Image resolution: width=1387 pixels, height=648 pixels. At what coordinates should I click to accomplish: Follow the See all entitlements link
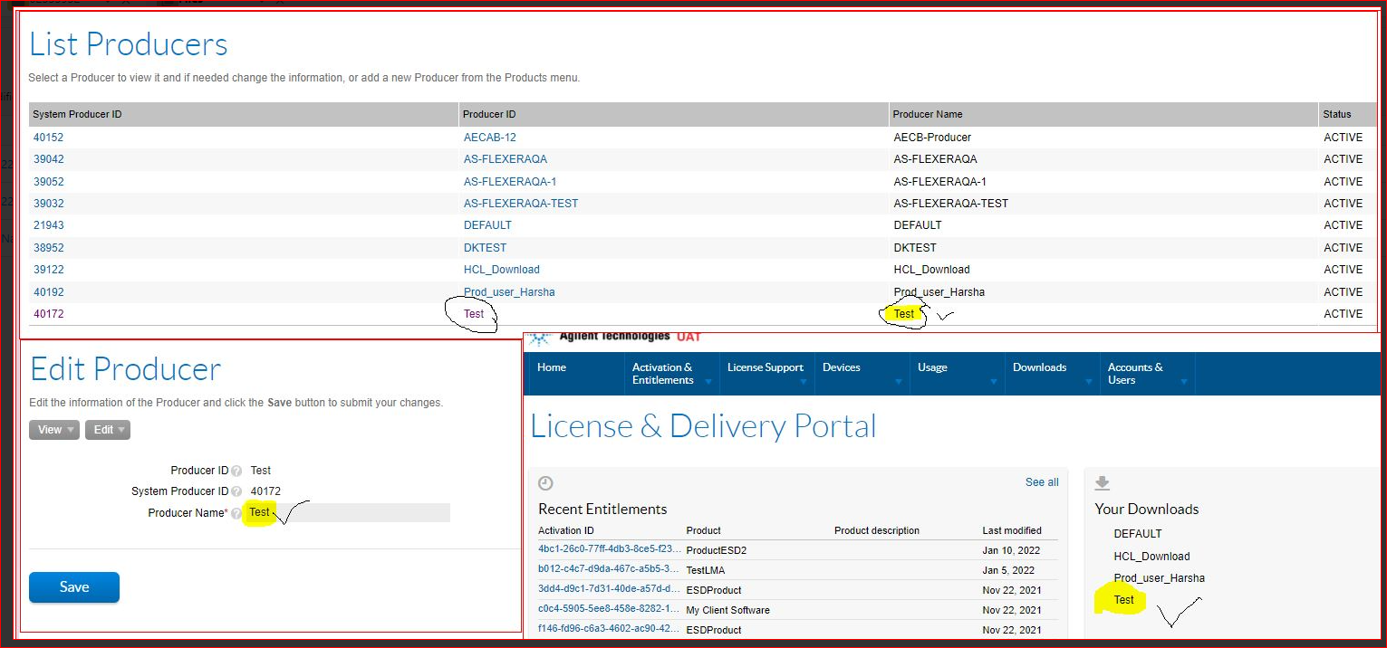click(x=1042, y=482)
